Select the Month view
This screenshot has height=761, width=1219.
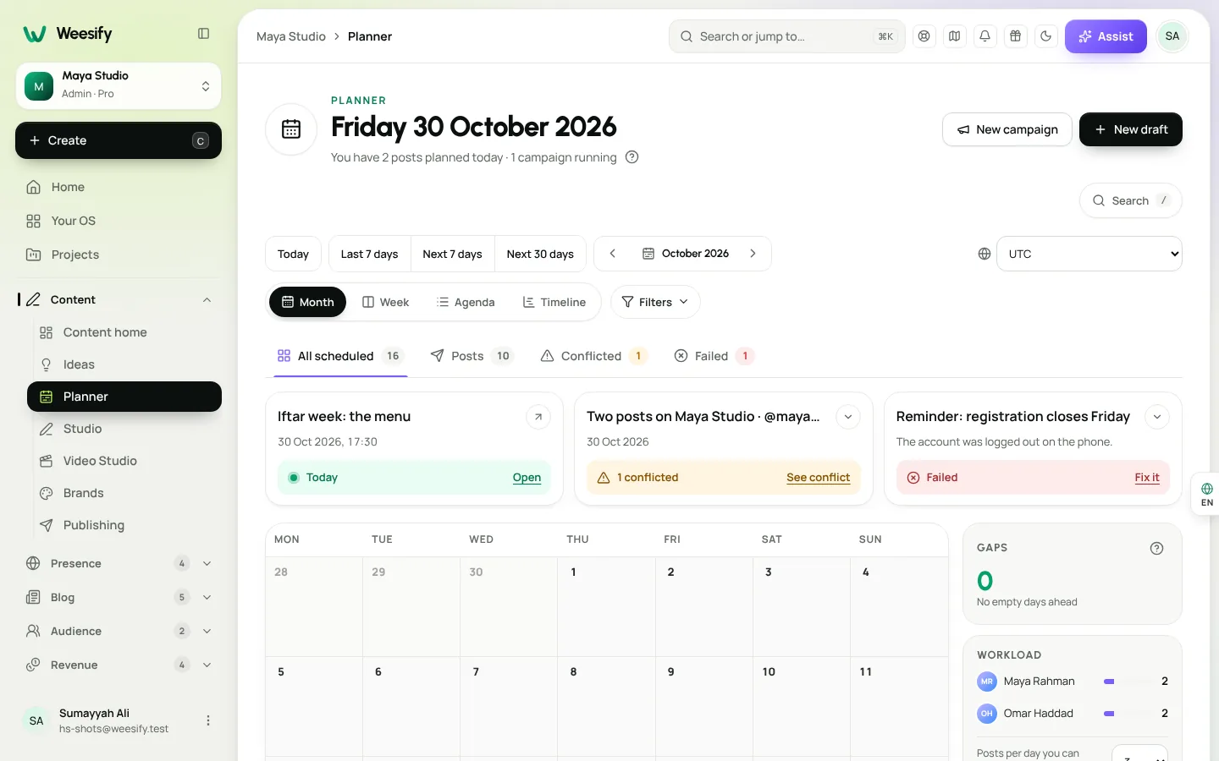coord(307,302)
